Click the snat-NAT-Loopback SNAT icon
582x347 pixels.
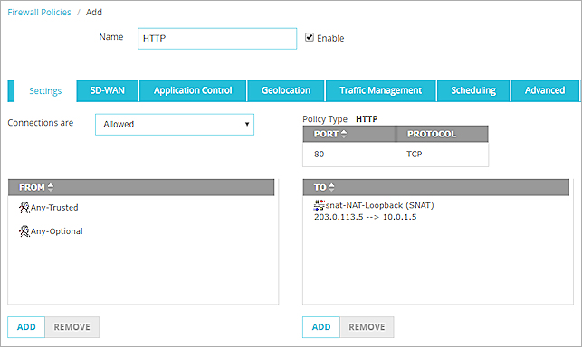click(320, 205)
